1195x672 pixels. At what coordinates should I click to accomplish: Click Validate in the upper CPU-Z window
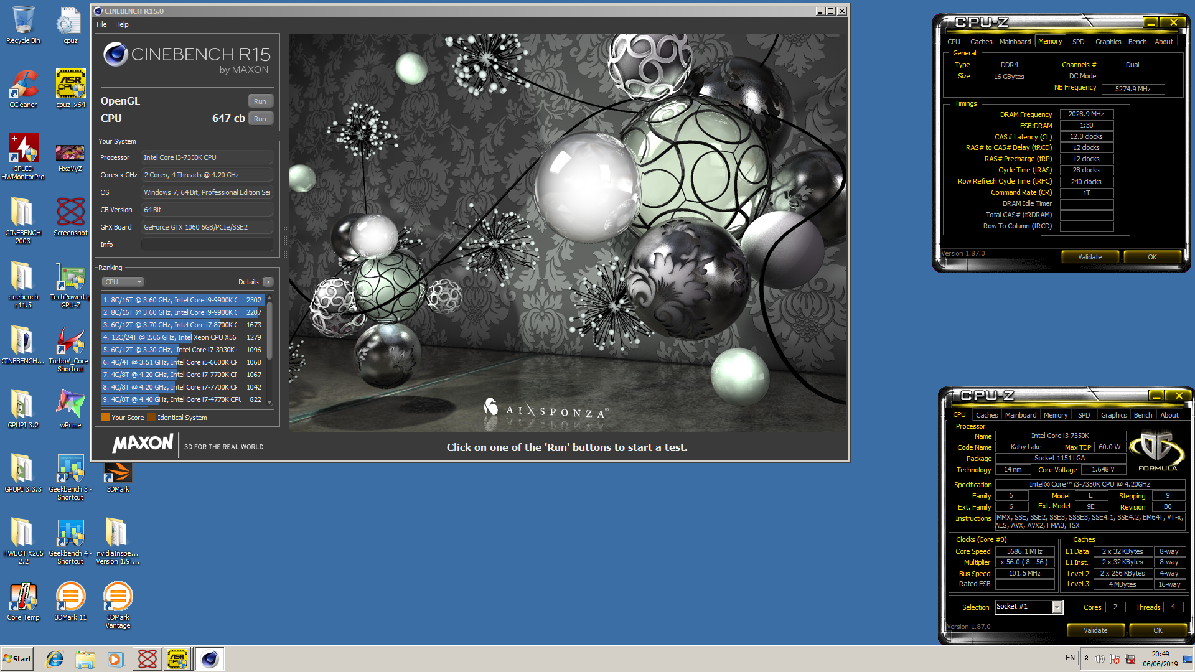point(1090,257)
